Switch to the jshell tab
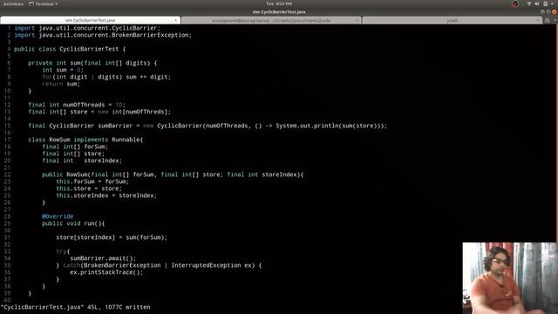This screenshot has height=314, width=558. click(x=452, y=20)
